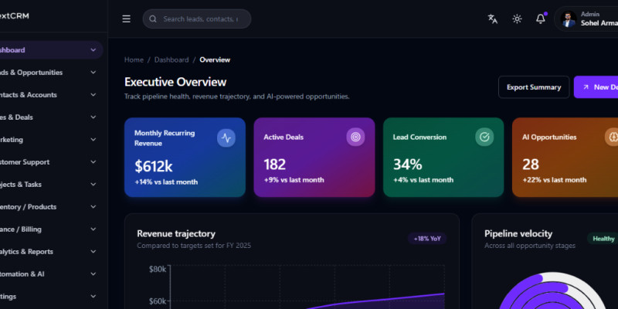This screenshot has width=618, height=309.
Task: Open the language translate icon
Action: [493, 19]
